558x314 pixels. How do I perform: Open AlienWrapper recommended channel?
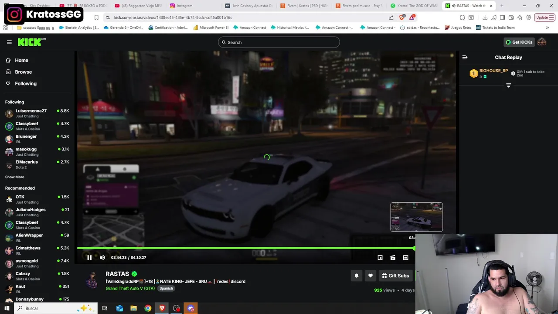(x=37, y=238)
